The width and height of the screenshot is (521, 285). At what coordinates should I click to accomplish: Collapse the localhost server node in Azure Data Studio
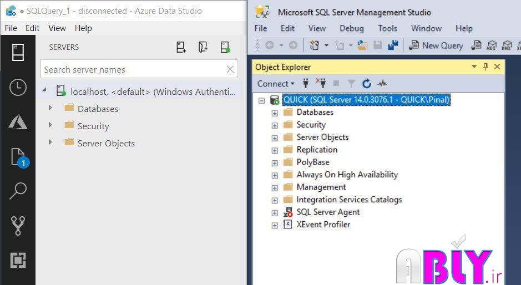pos(44,90)
